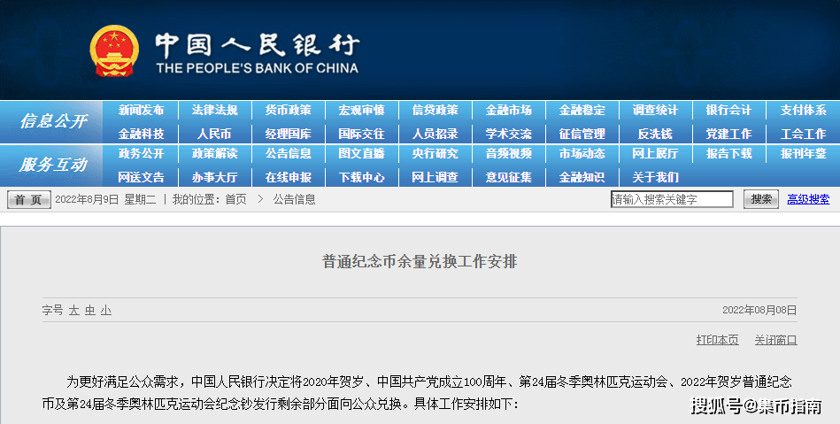Click the 搜索 search button

point(760,199)
